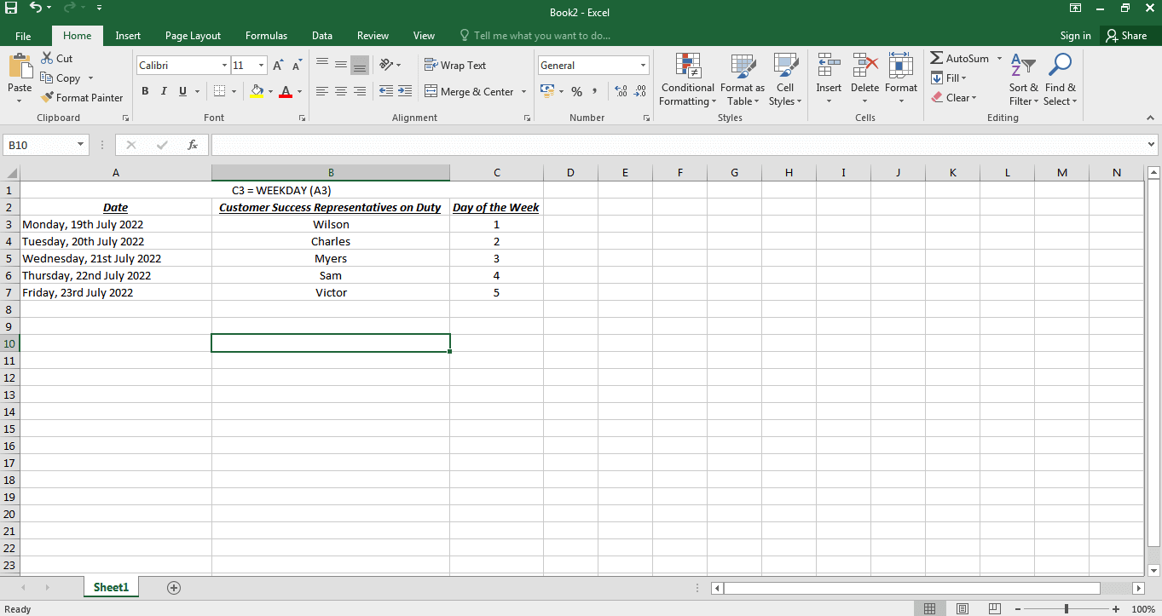This screenshot has height=616, width=1162.
Task: Toggle Italic formatting
Action: coord(164,91)
